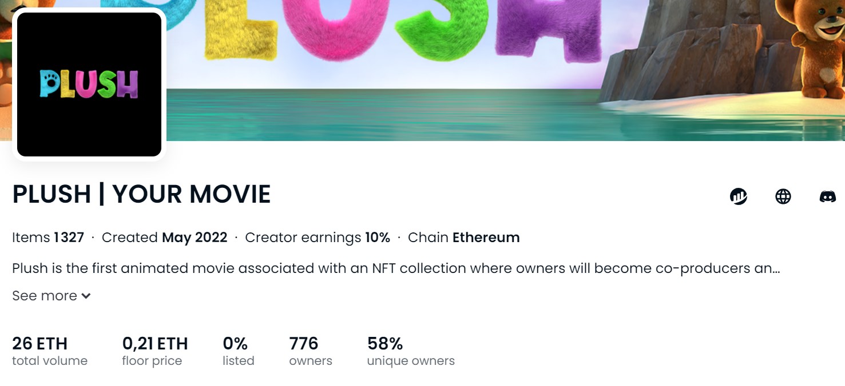Open the Discord server icon
Image resolution: width=845 pixels, height=386 pixels.
point(827,196)
